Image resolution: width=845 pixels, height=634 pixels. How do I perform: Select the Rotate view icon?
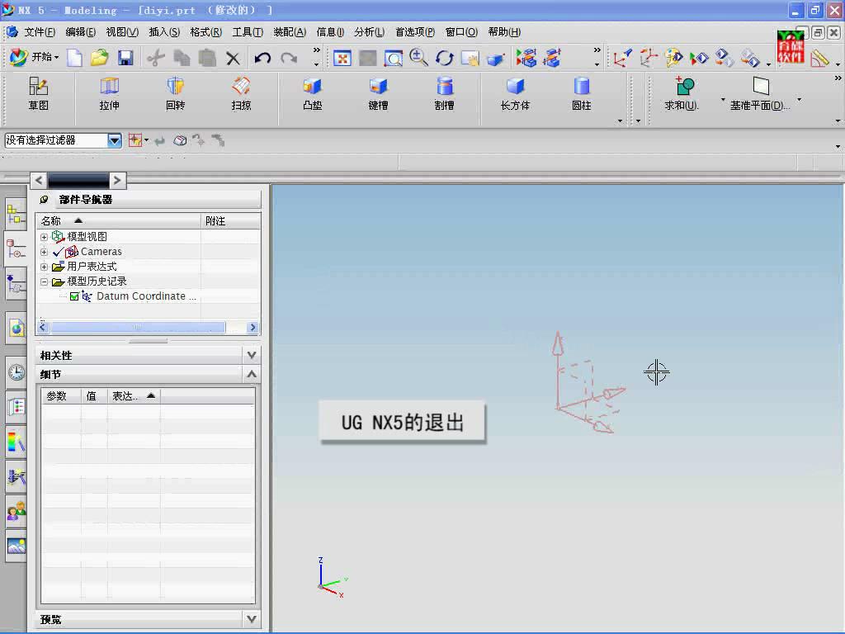tap(445, 58)
